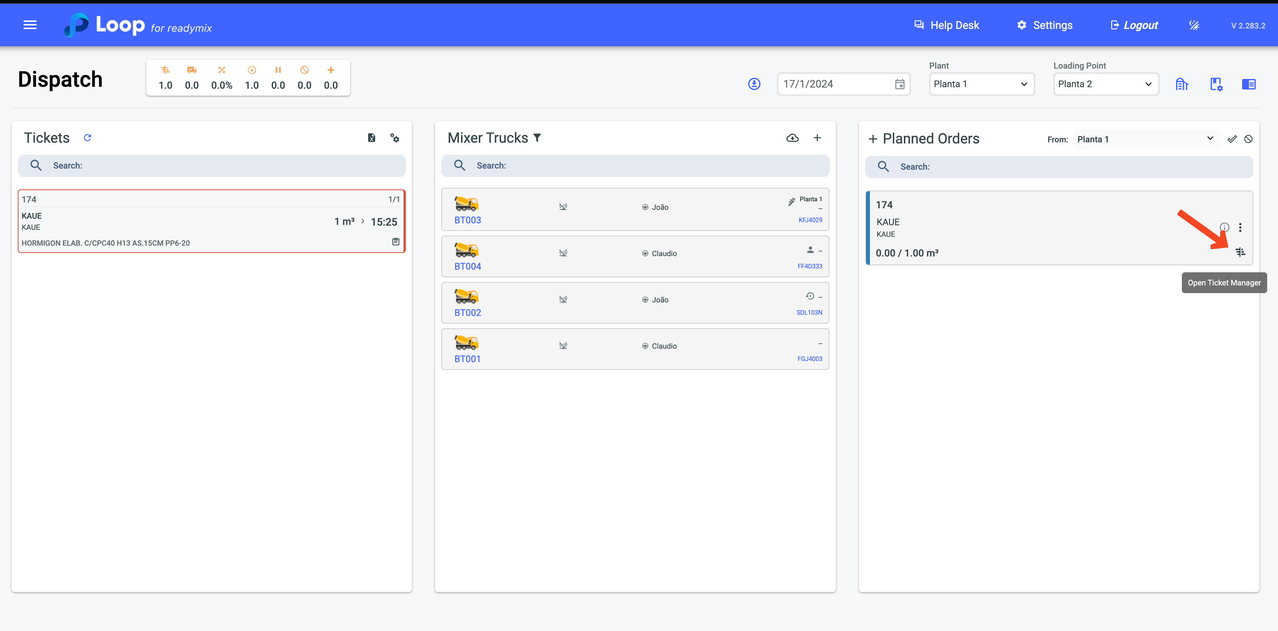Open three-dot menu on planned order
The width and height of the screenshot is (1278, 631).
click(1240, 228)
